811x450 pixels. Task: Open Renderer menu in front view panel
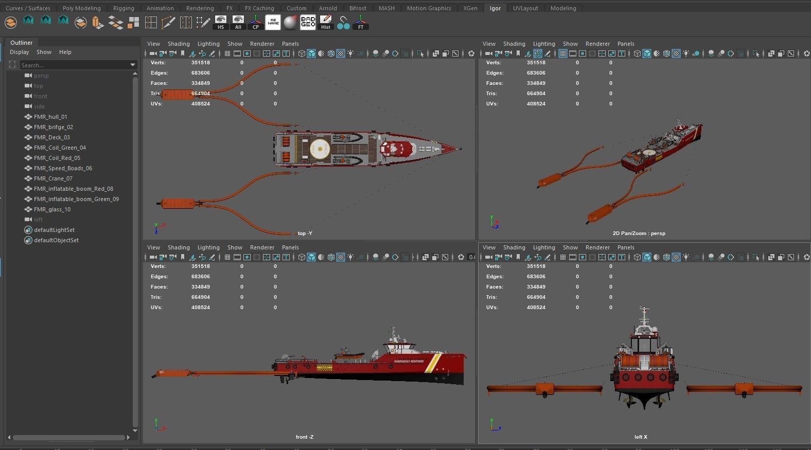[262, 247]
